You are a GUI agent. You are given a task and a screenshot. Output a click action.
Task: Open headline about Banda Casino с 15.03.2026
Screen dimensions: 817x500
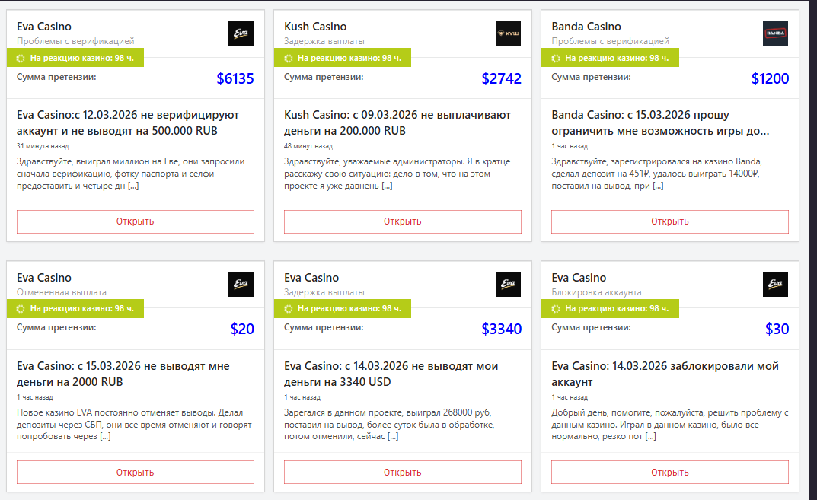tap(660, 123)
